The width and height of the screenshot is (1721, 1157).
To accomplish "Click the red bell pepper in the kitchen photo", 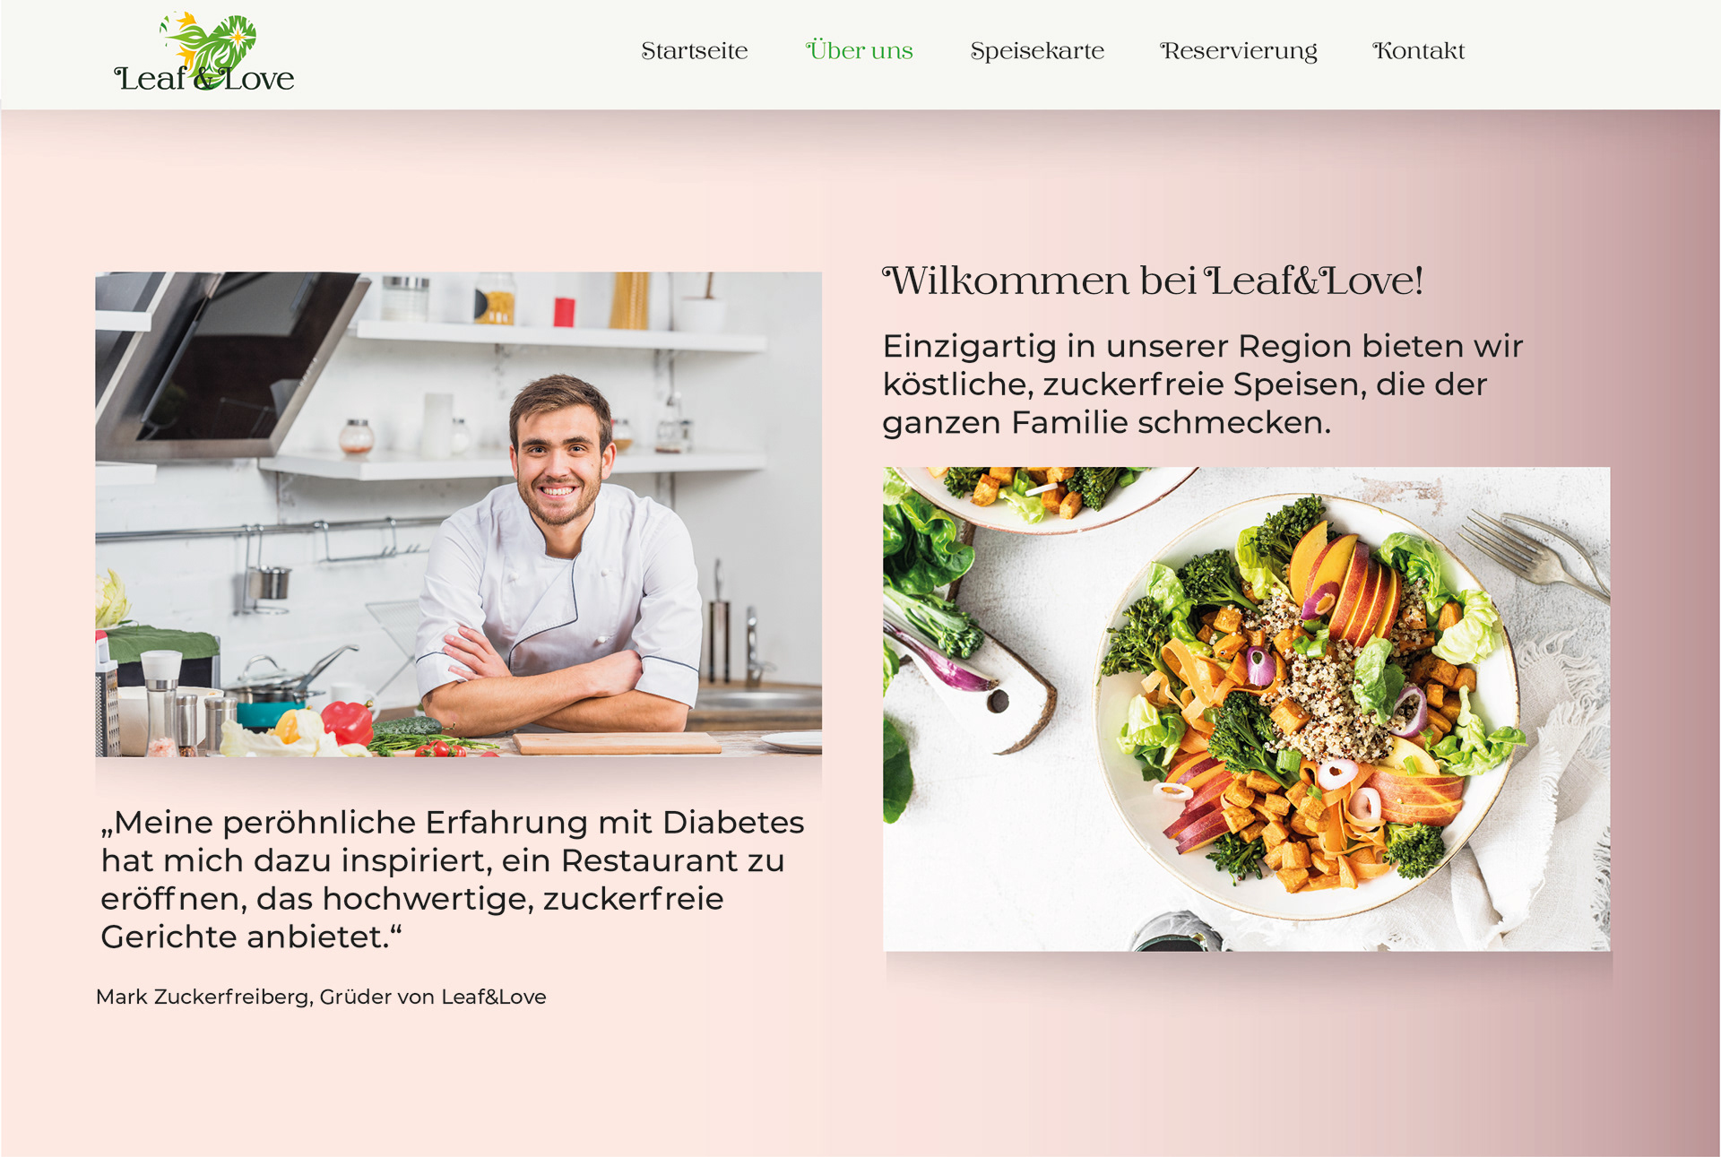I will (x=347, y=721).
